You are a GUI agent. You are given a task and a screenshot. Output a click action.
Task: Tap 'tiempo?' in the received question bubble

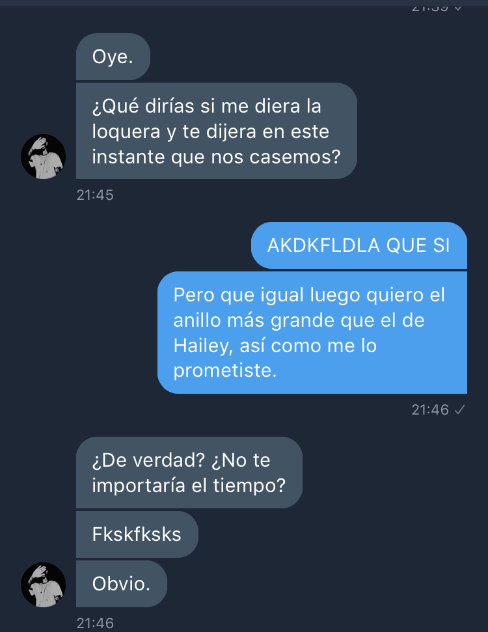click(249, 486)
